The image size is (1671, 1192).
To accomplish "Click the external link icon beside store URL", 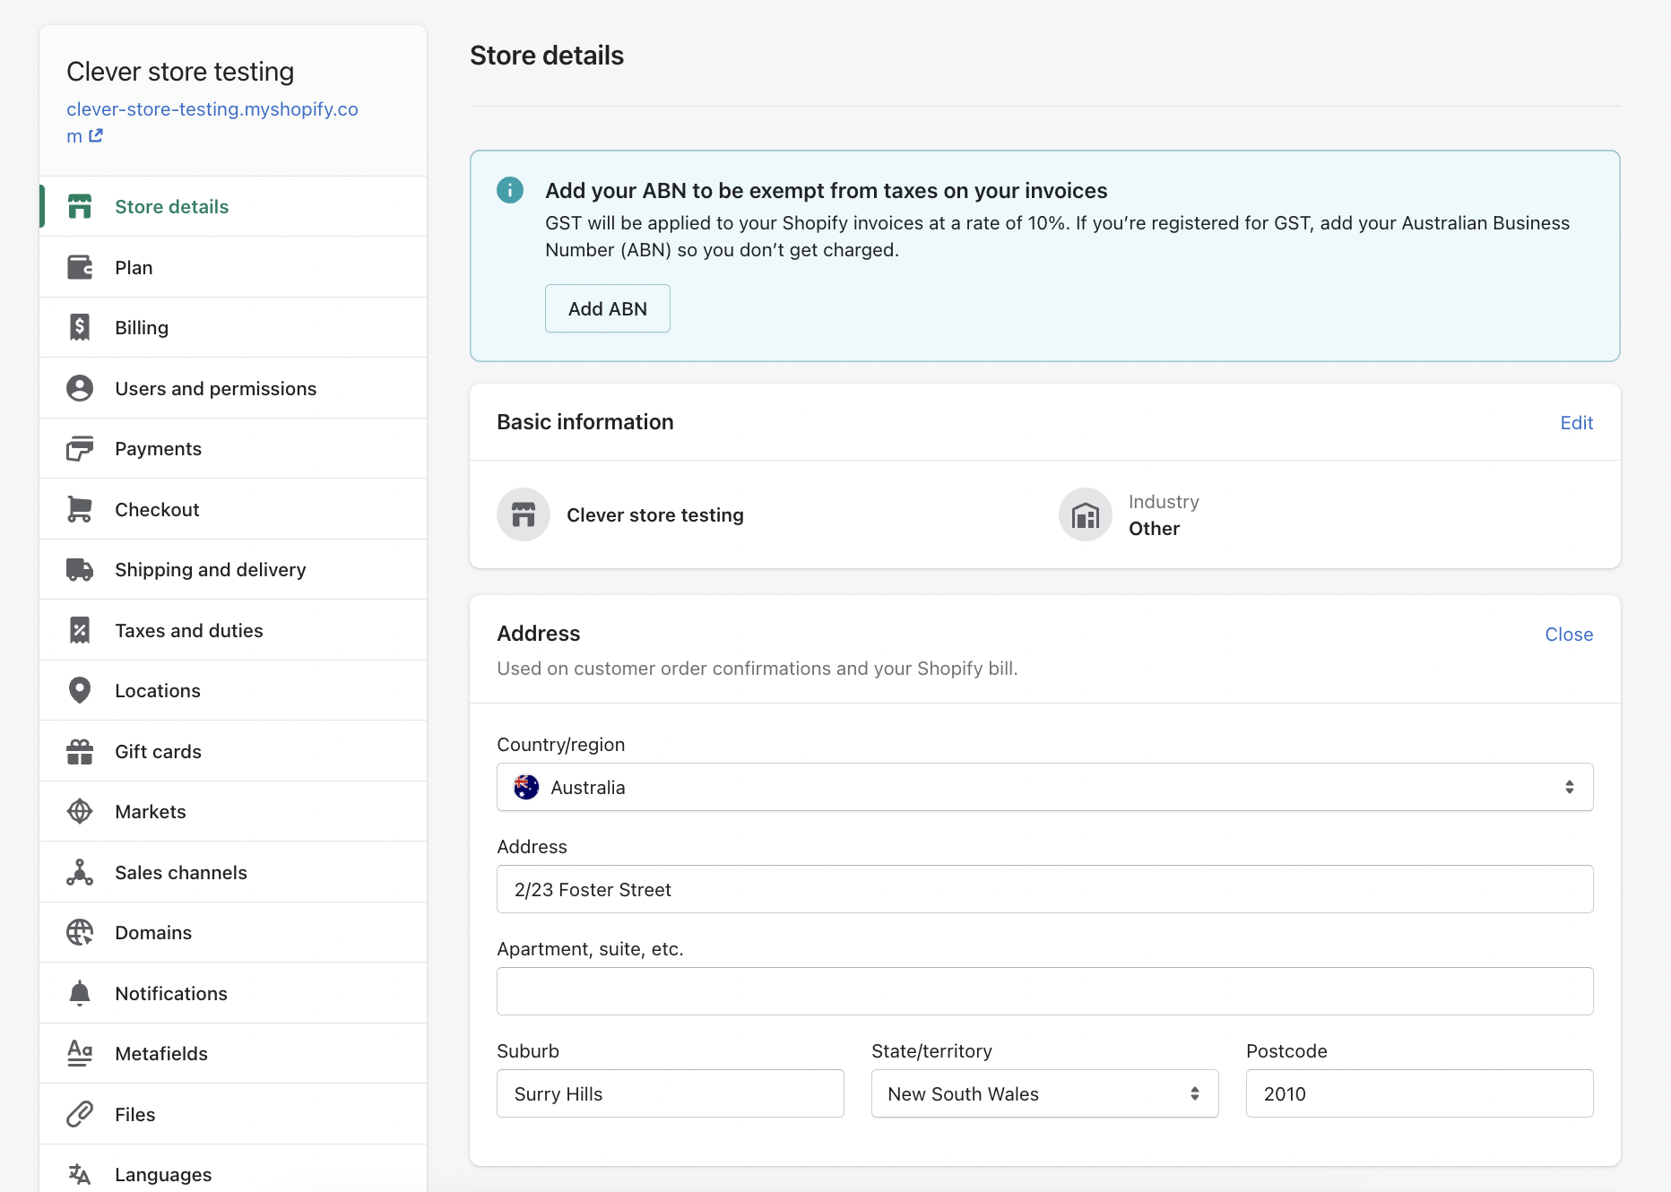I will [x=96, y=136].
